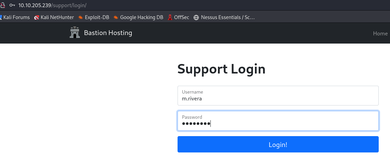Click the Support Login heading
The image size is (390, 163).
click(x=221, y=69)
